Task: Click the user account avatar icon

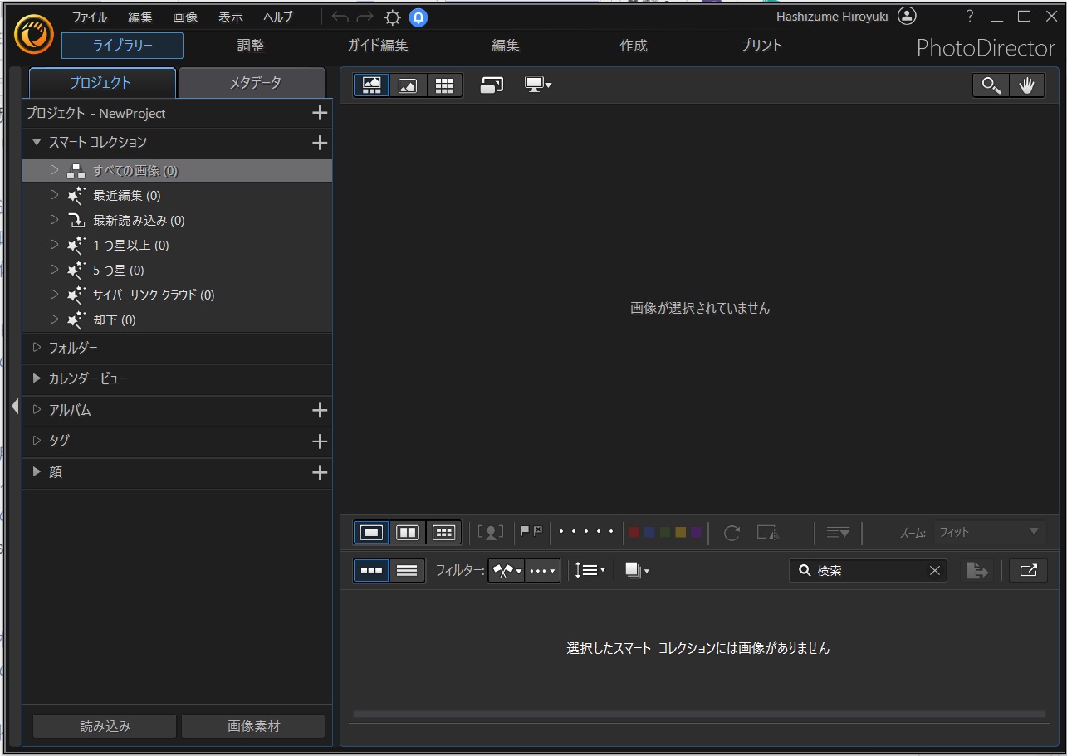Action: 907,17
